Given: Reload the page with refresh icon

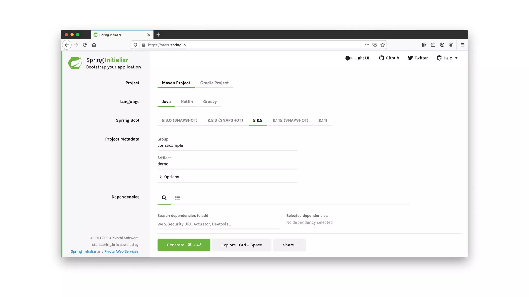Looking at the screenshot, I should (85, 45).
